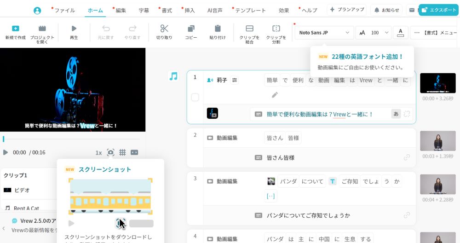
Task: Open the お知らせ notifications button
Action: [387, 10]
